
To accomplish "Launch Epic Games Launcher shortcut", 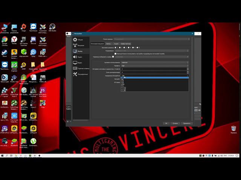I will 24,41.
